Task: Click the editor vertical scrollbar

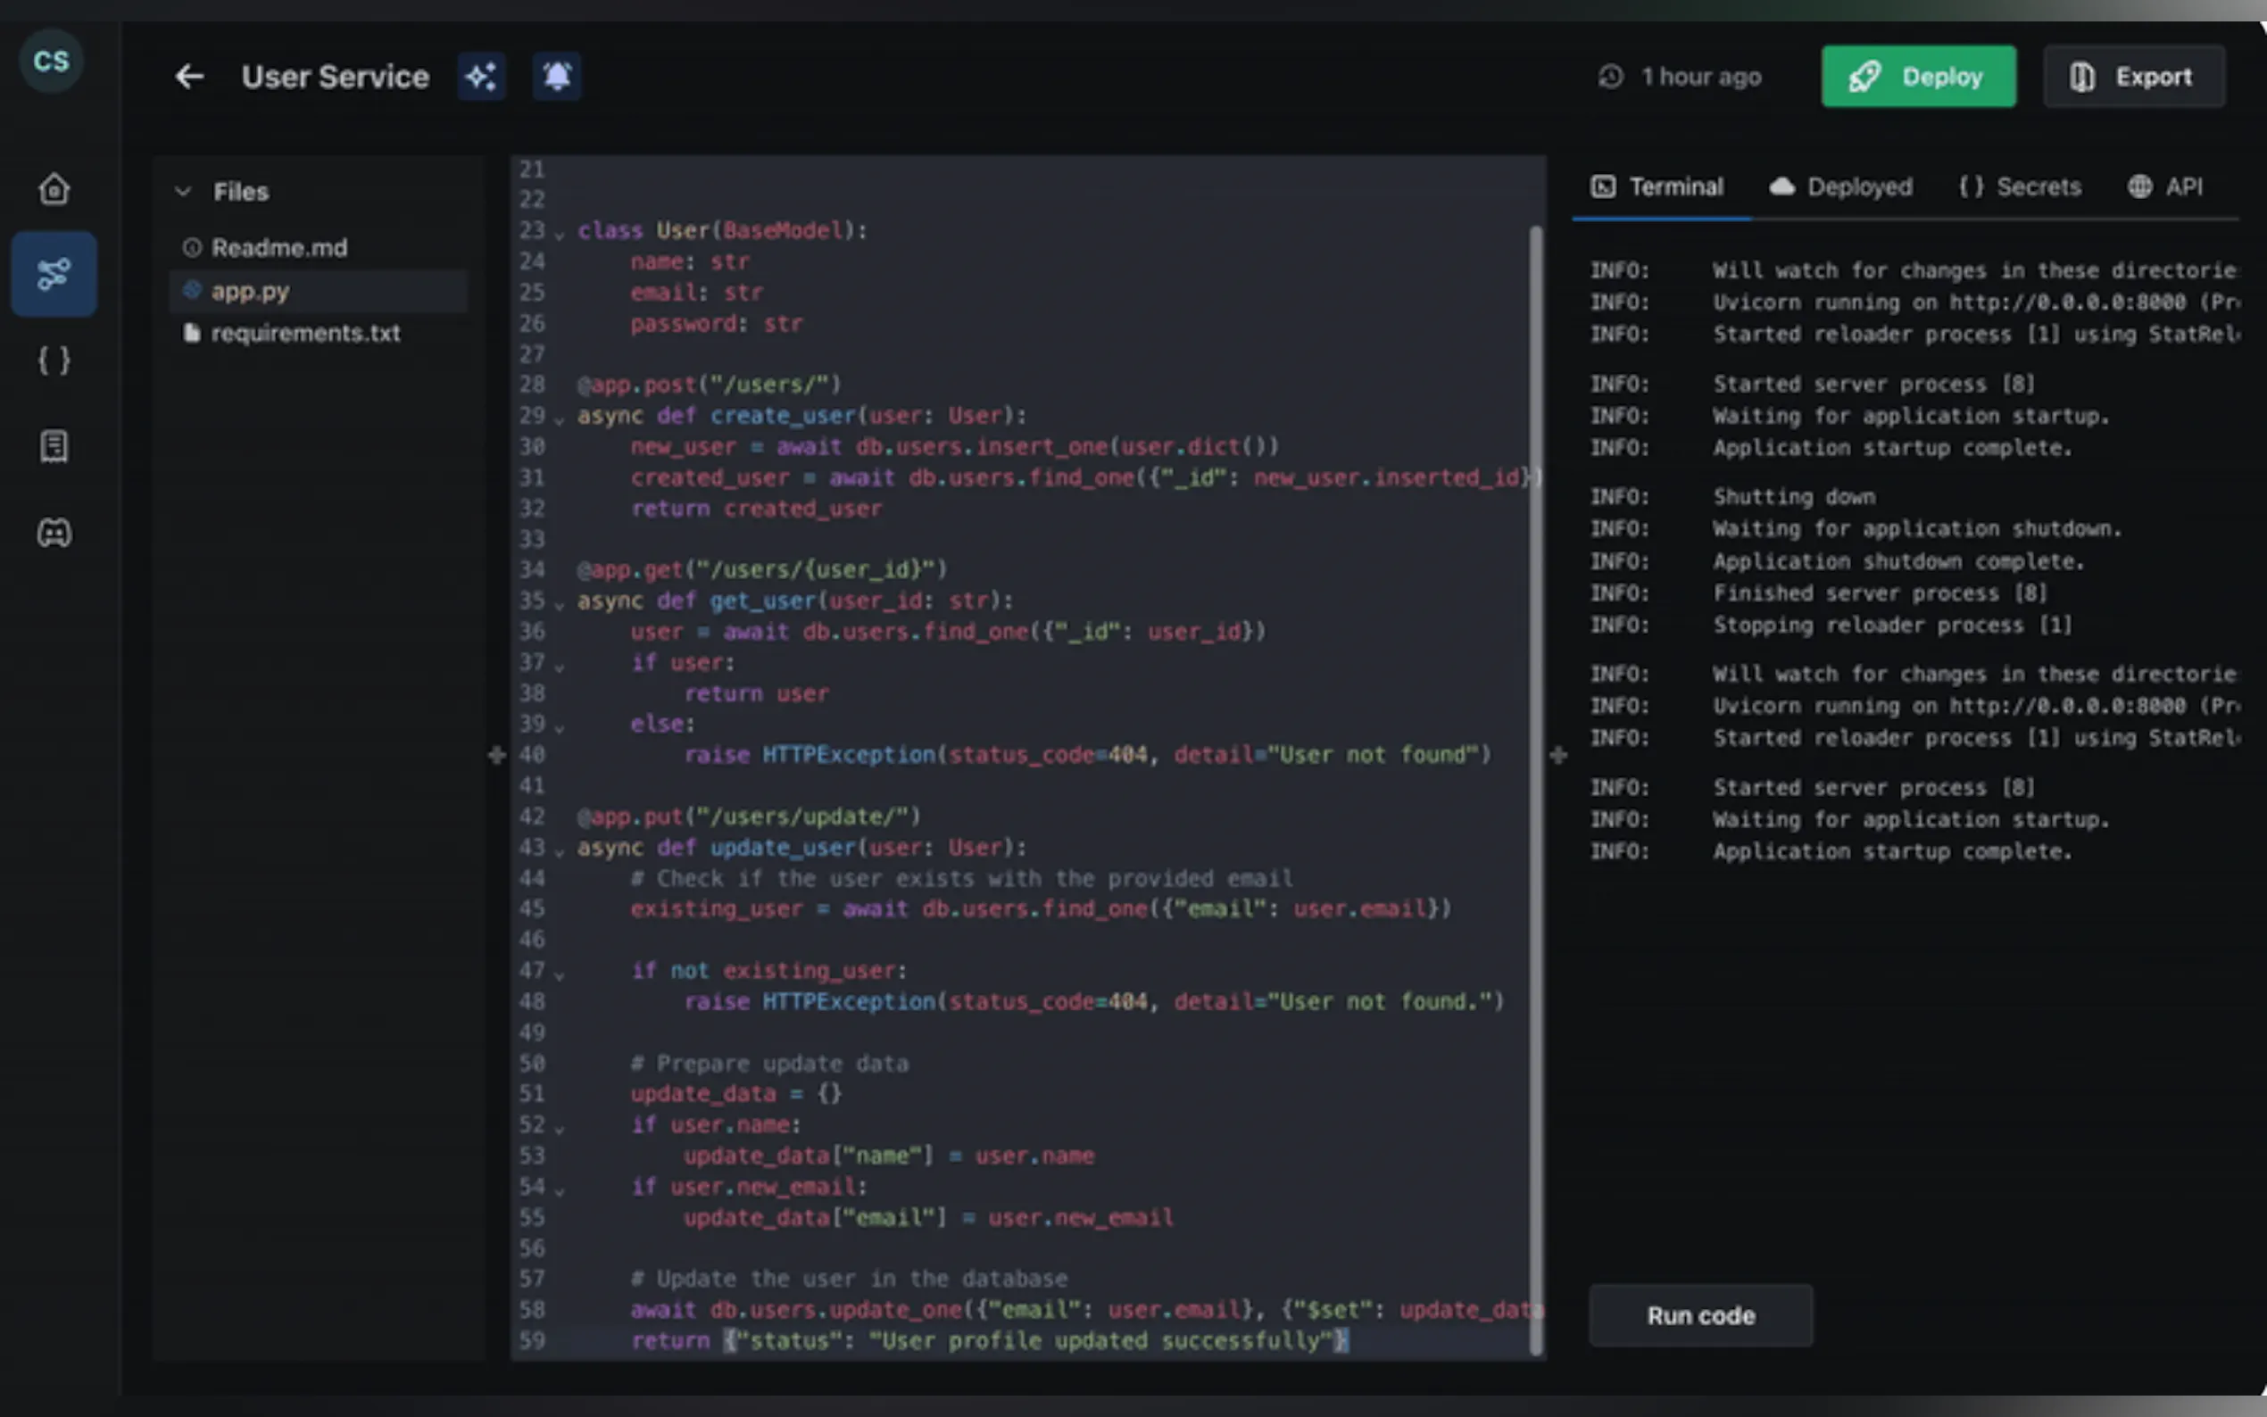Action: click(1535, 787)
